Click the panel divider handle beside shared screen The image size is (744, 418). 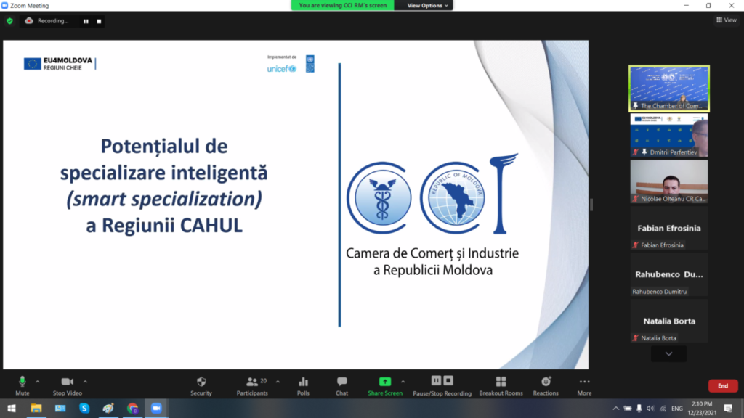tap(591, 205)
